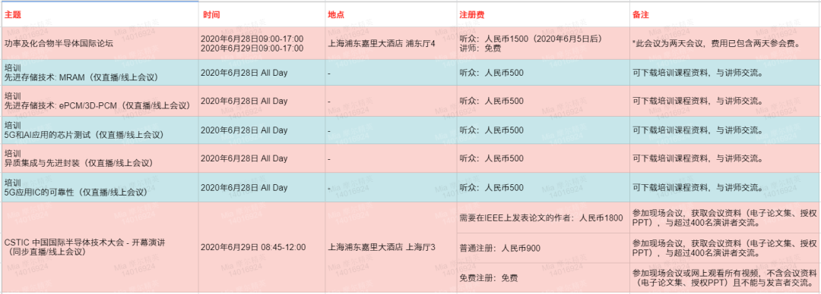Click the IEEE authors 人民币1800 fee cell
This screenshot has width=821, height=294.
(x=543, y=217)
